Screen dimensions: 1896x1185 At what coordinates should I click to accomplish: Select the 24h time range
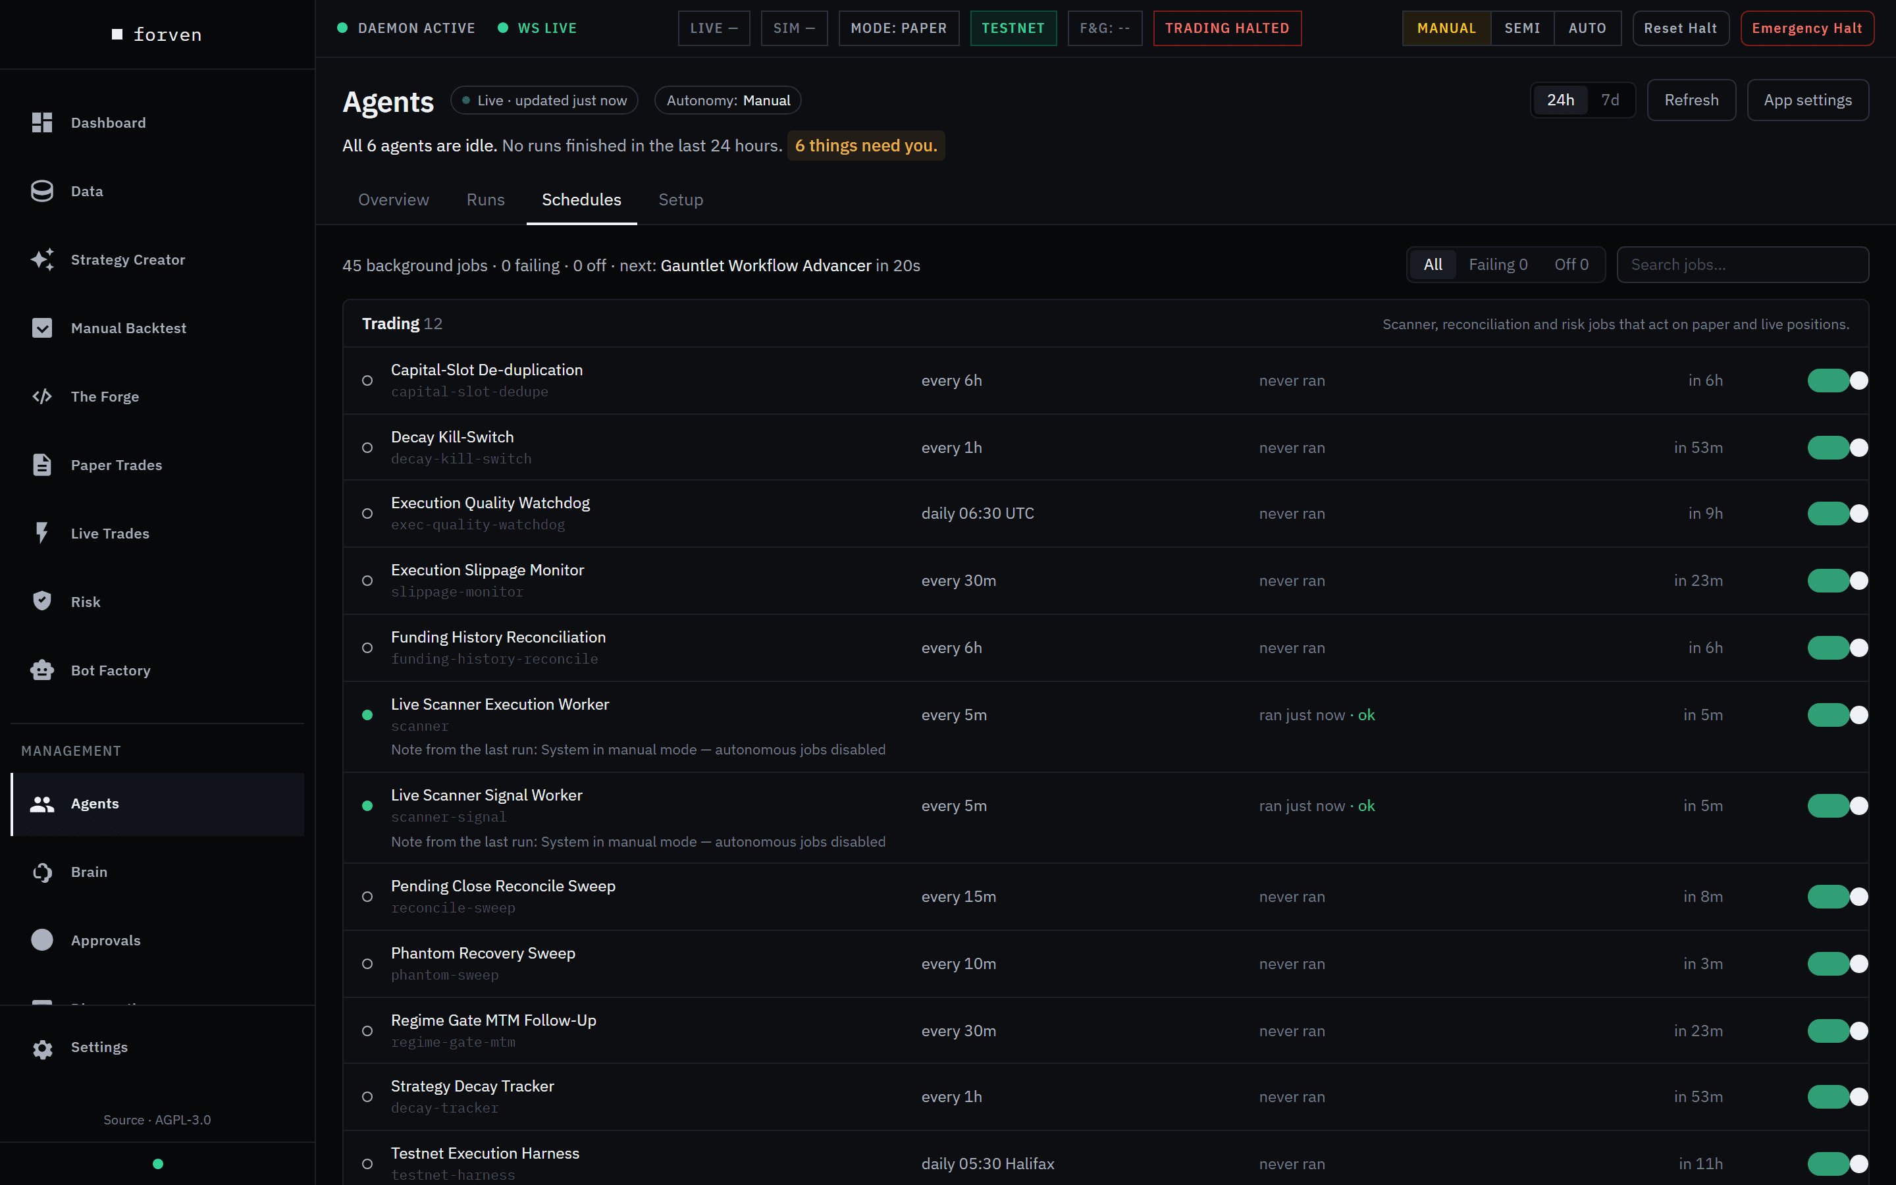[x=1561, y=100]
